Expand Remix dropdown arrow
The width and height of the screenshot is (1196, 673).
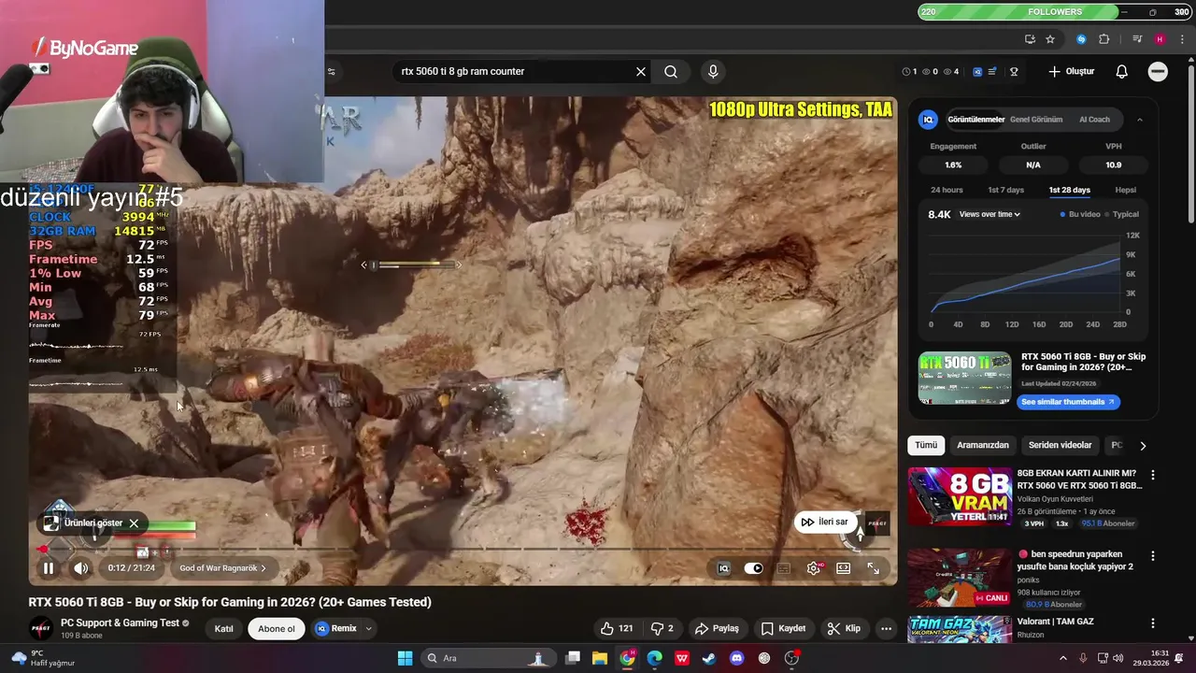(368, 629)
